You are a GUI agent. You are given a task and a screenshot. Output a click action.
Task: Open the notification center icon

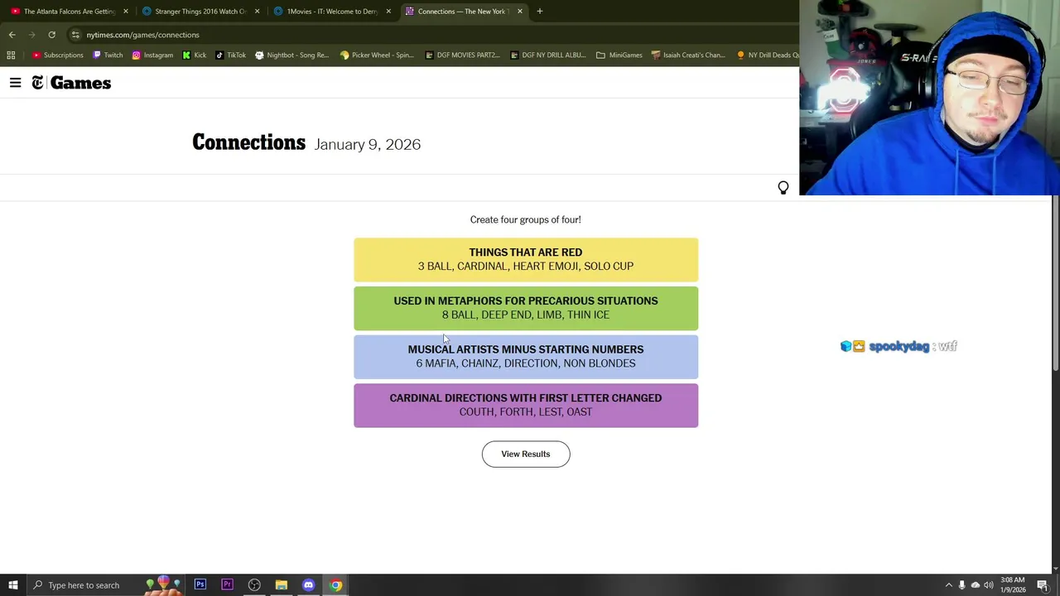point(1043,585)
